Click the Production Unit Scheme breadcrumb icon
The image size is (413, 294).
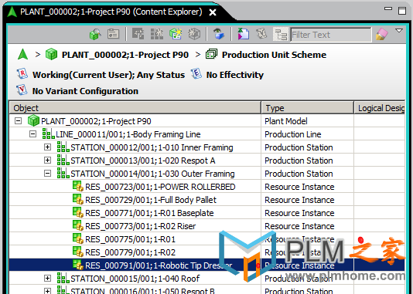coord(211,54)
